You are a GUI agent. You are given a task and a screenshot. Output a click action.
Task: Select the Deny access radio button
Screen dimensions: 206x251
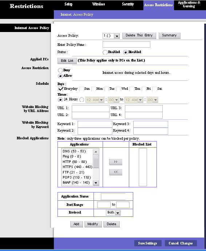[x=60, y=70]
